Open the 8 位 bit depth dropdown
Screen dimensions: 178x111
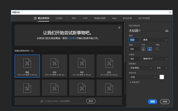[162, 68]
